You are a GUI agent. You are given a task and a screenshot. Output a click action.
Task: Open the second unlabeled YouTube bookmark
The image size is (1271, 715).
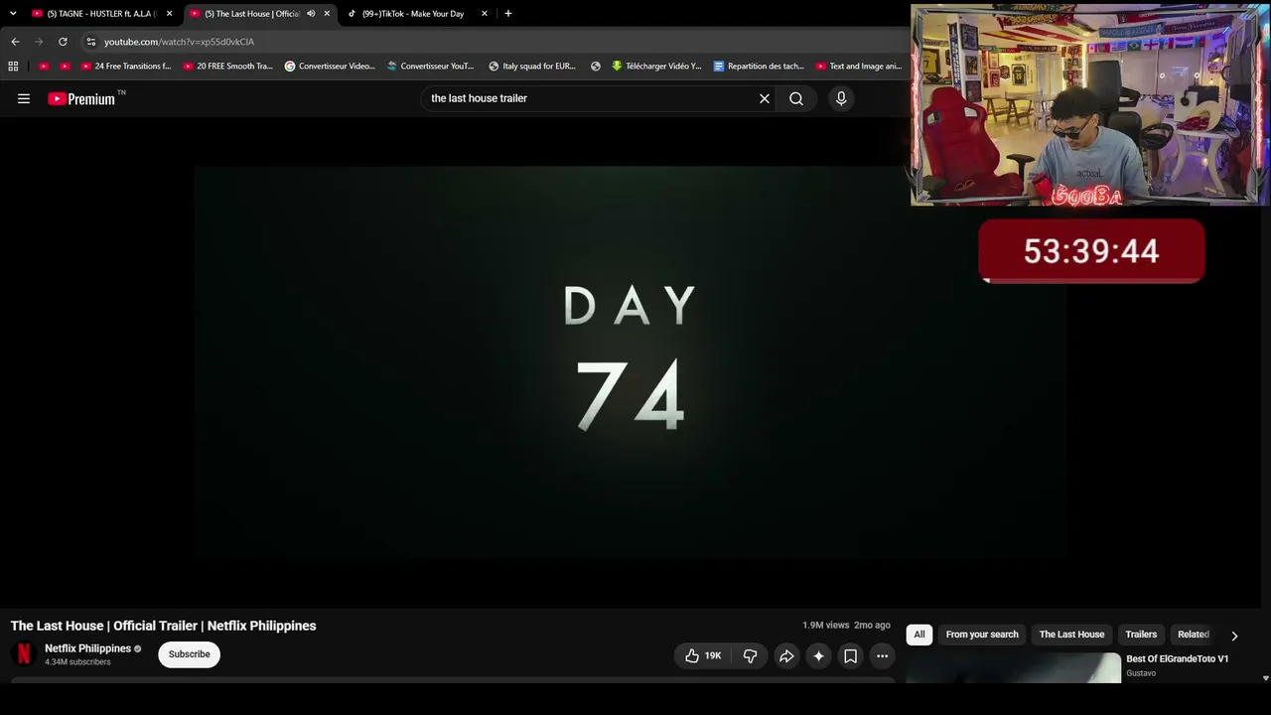pyautogui.click(x=66, y=67)
